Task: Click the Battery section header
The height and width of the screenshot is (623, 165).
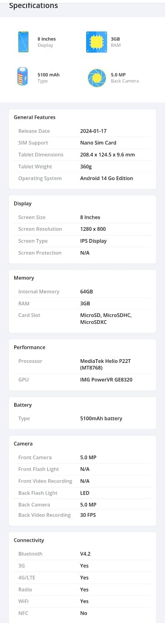Action: (22, 405)
